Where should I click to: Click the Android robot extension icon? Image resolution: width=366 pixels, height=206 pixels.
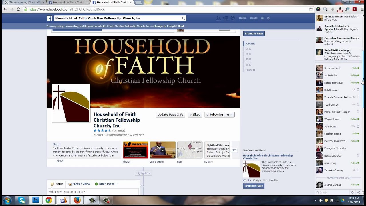(333, 9)
